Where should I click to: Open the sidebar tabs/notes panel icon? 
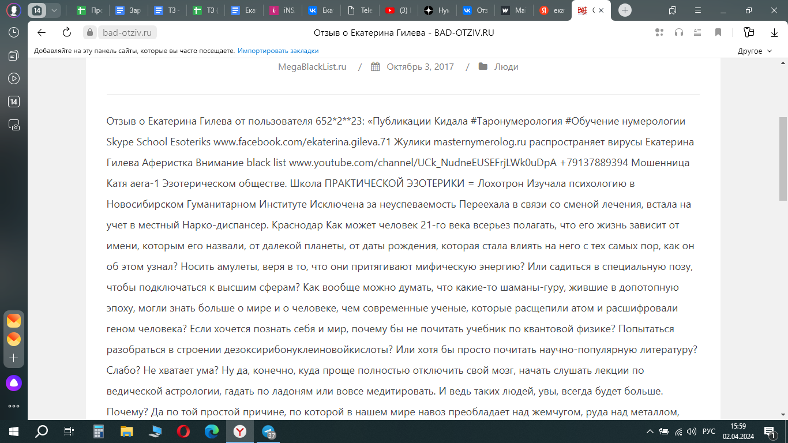(x=14, y=56)
